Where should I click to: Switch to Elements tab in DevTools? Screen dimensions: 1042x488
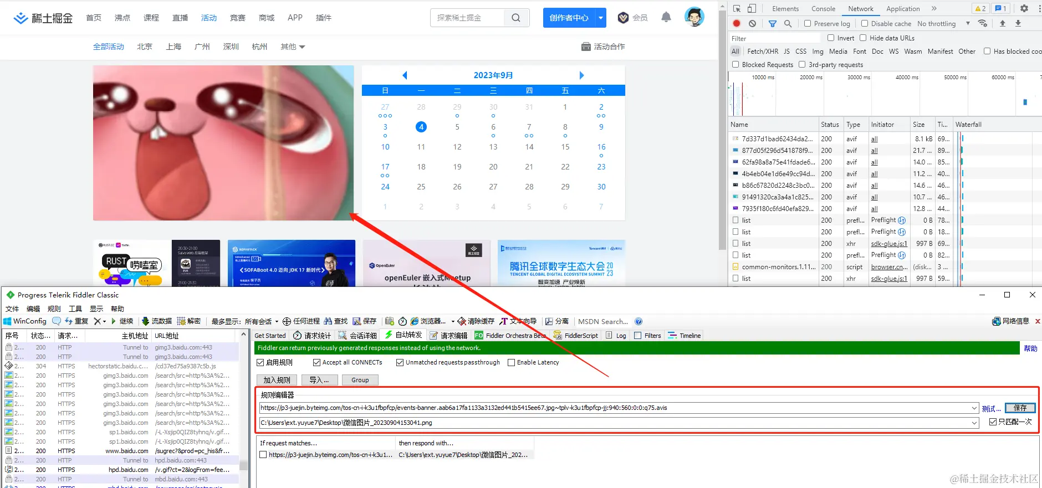pyautogui.click(x=785, y=8)
